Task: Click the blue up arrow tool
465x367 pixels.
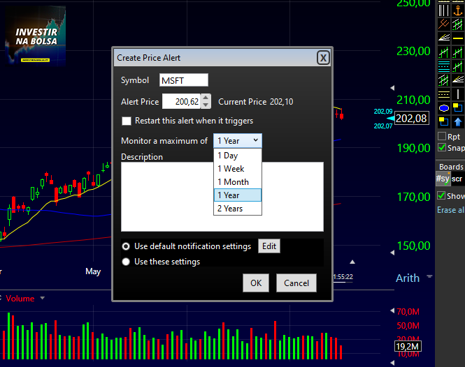Action: click(457, 121)
